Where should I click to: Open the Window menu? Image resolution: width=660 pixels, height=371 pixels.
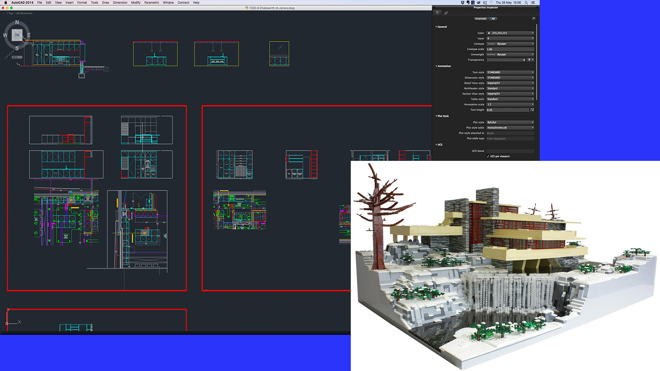(168, 2)
